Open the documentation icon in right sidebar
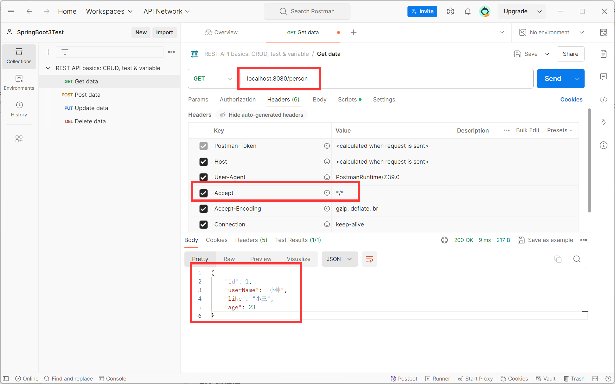The height and width of the screenshot is (384, 615). (604, 54)
